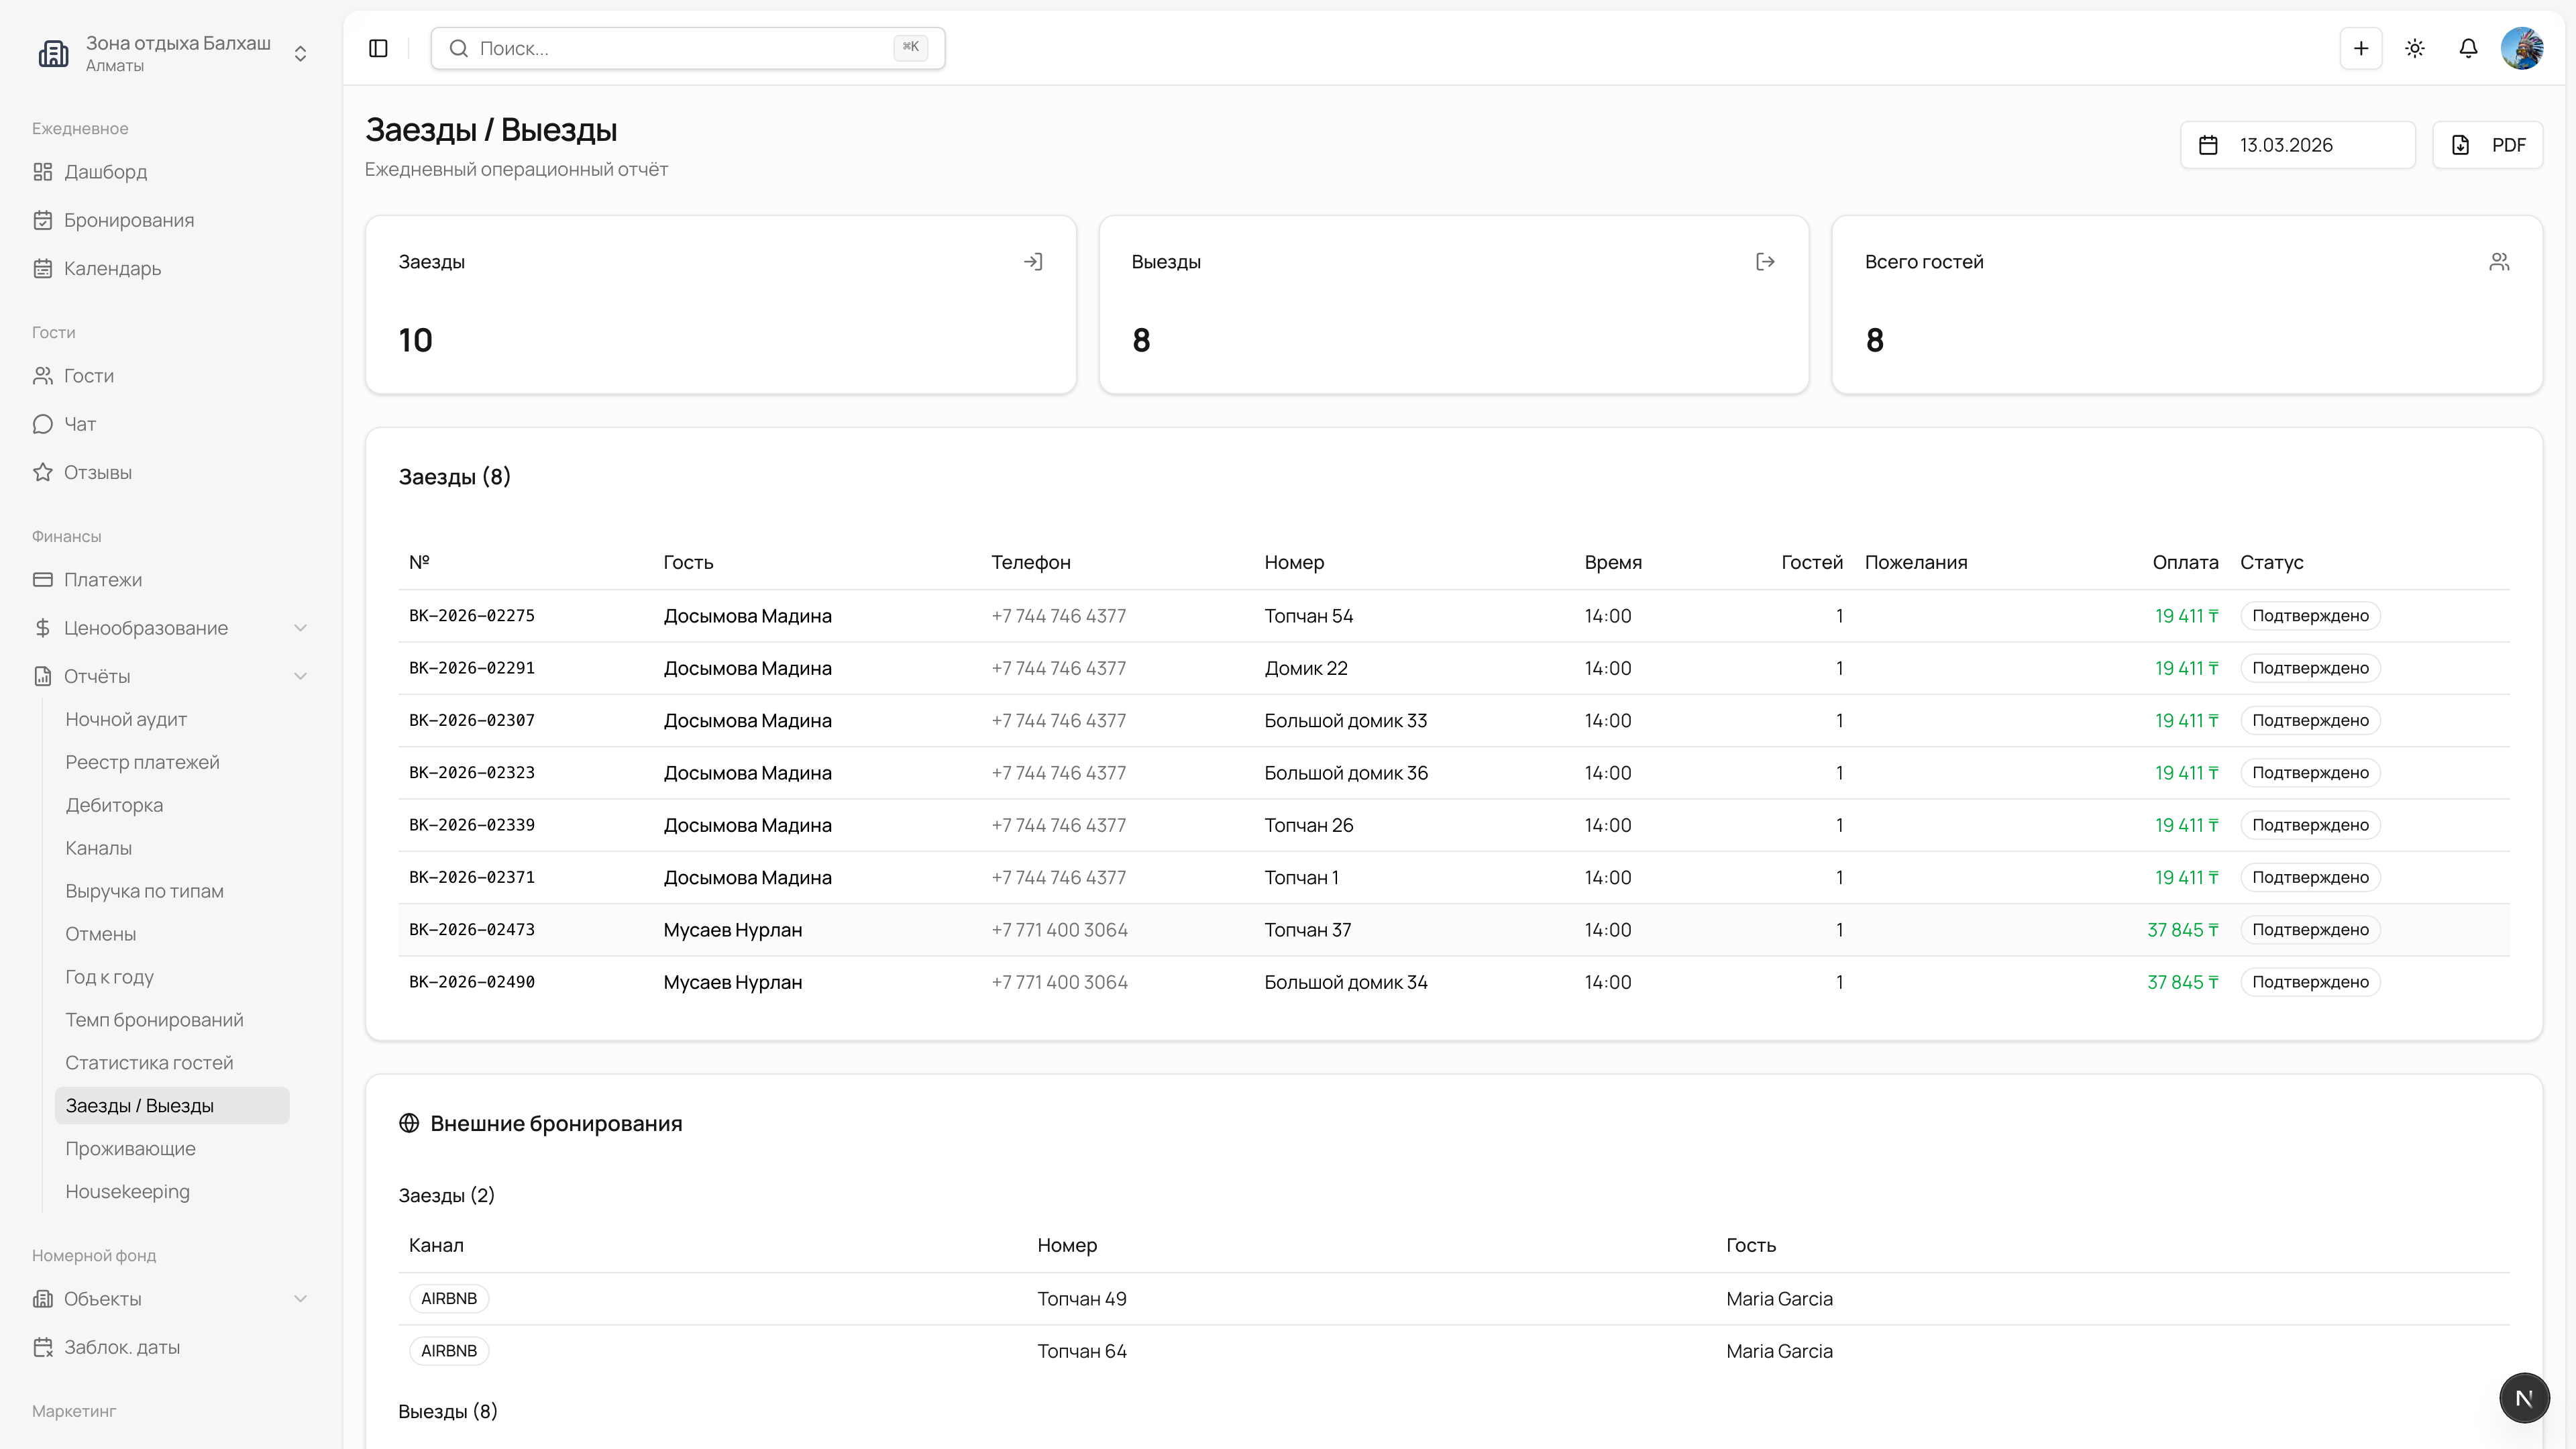
Task: Click the plus icon to add new
Action: [2361, 48]
